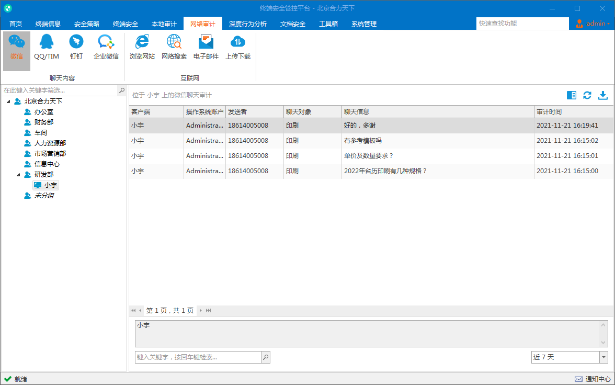This screenshot has width=615, height=385.
Task: Switch to the 安全策略 tab
Action: click(x=87, y=24)
